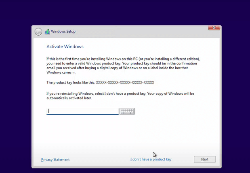
Task: Click the Windows Setup title text
Action: [x=63, y=32]
